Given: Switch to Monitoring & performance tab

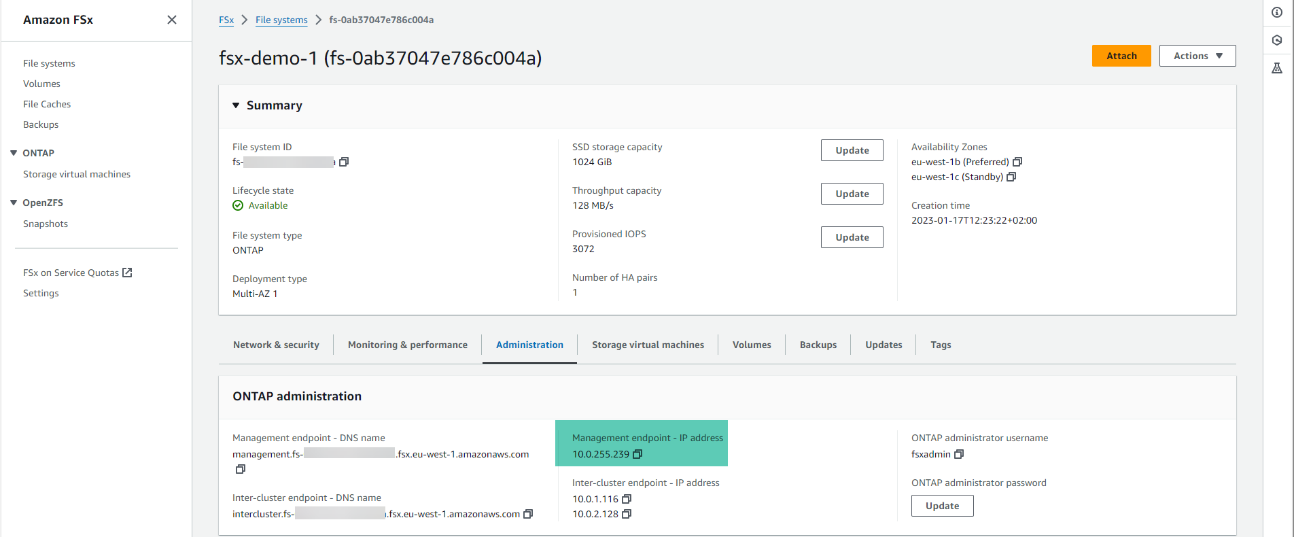Looking at the screenshot, I should pos(408,345).
